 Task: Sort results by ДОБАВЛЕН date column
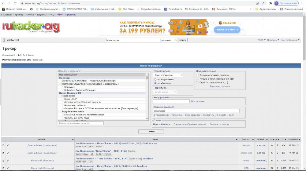(294, 140)
